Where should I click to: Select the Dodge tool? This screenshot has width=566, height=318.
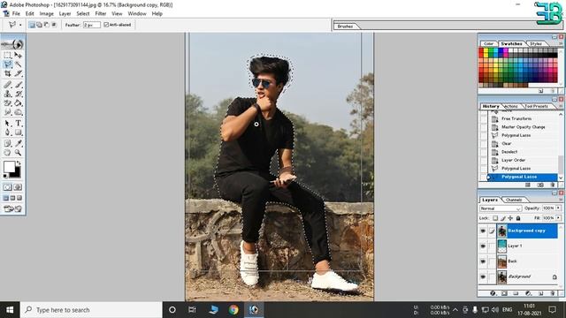pos(18,112)
